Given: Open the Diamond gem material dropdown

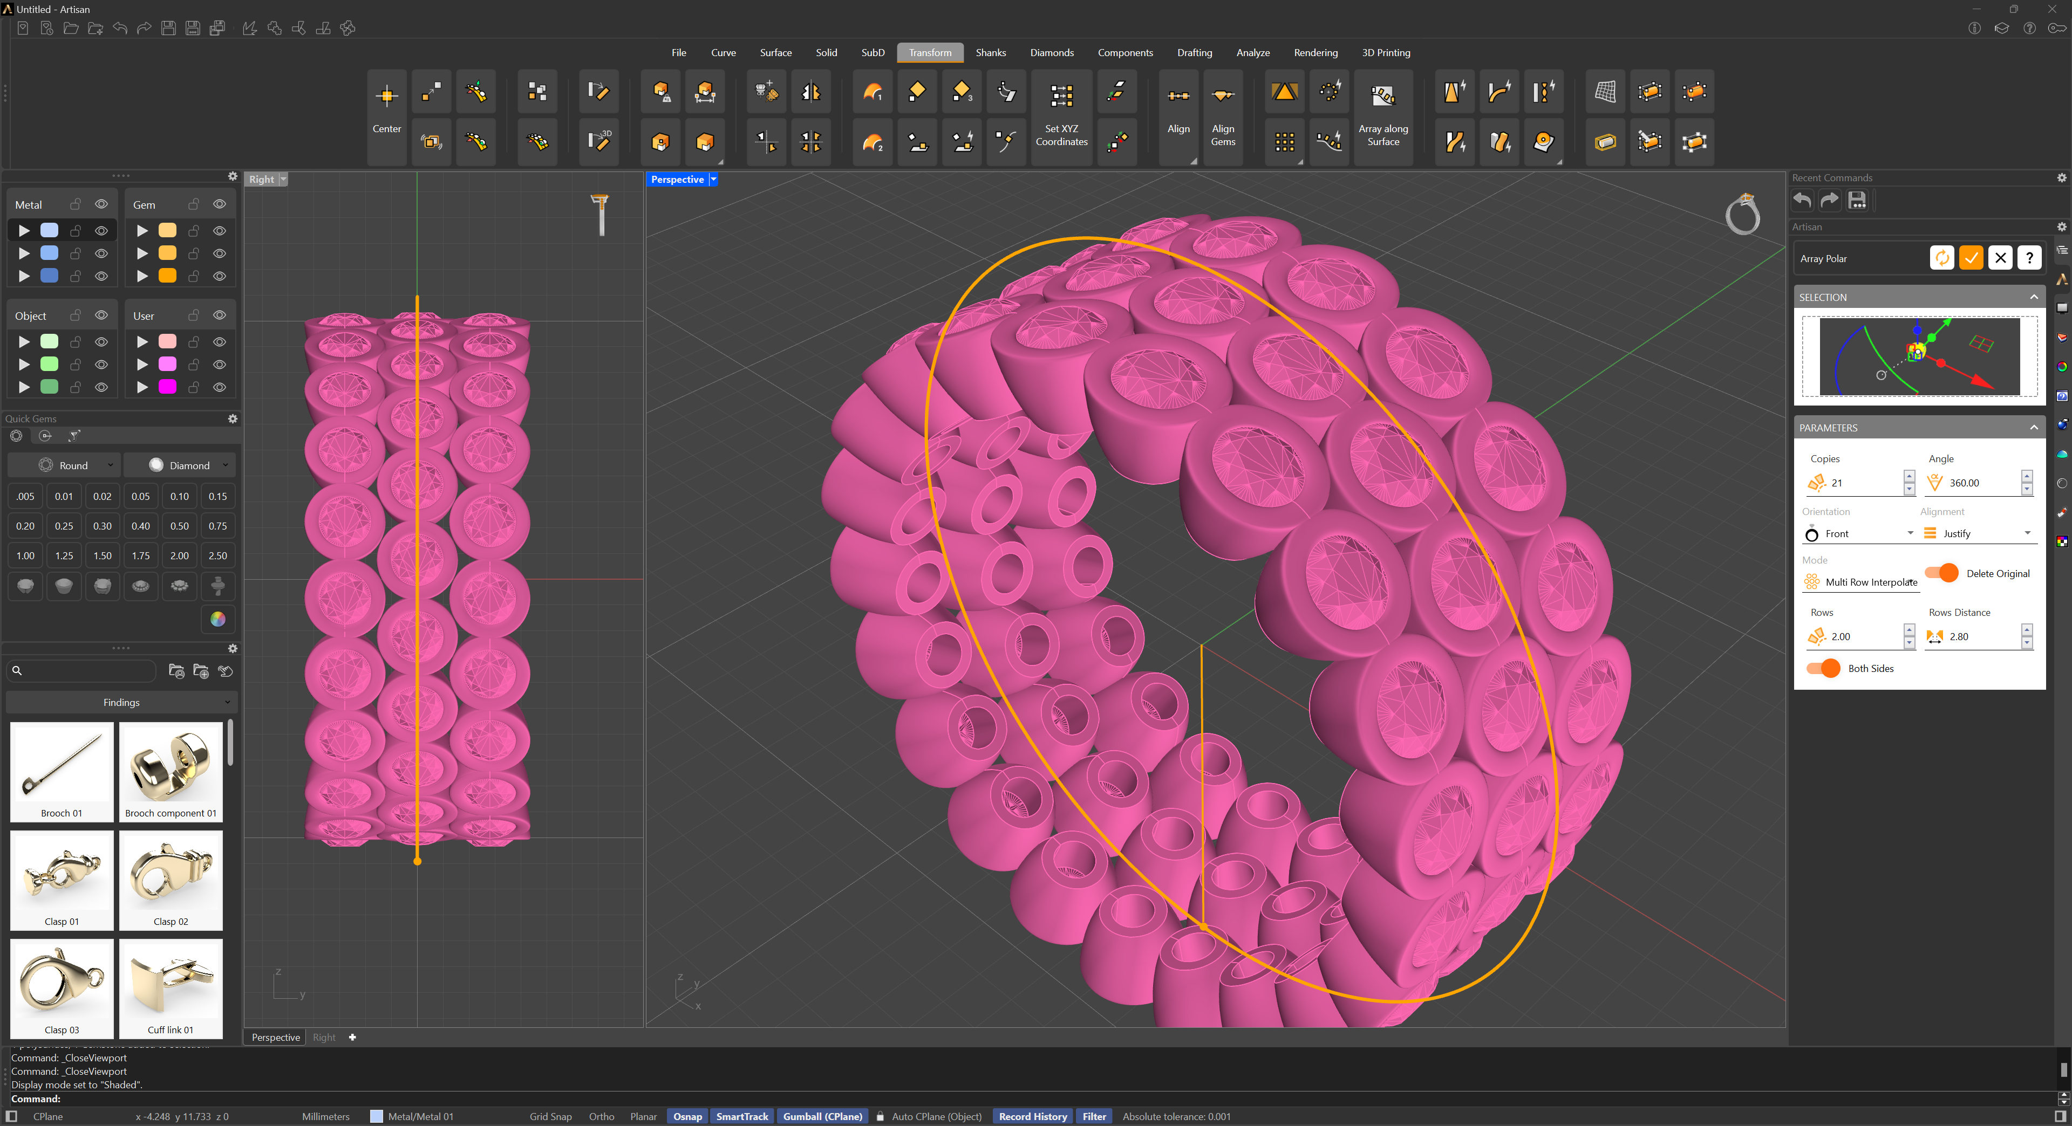Looking at the screenshot, I should point(179,465).
